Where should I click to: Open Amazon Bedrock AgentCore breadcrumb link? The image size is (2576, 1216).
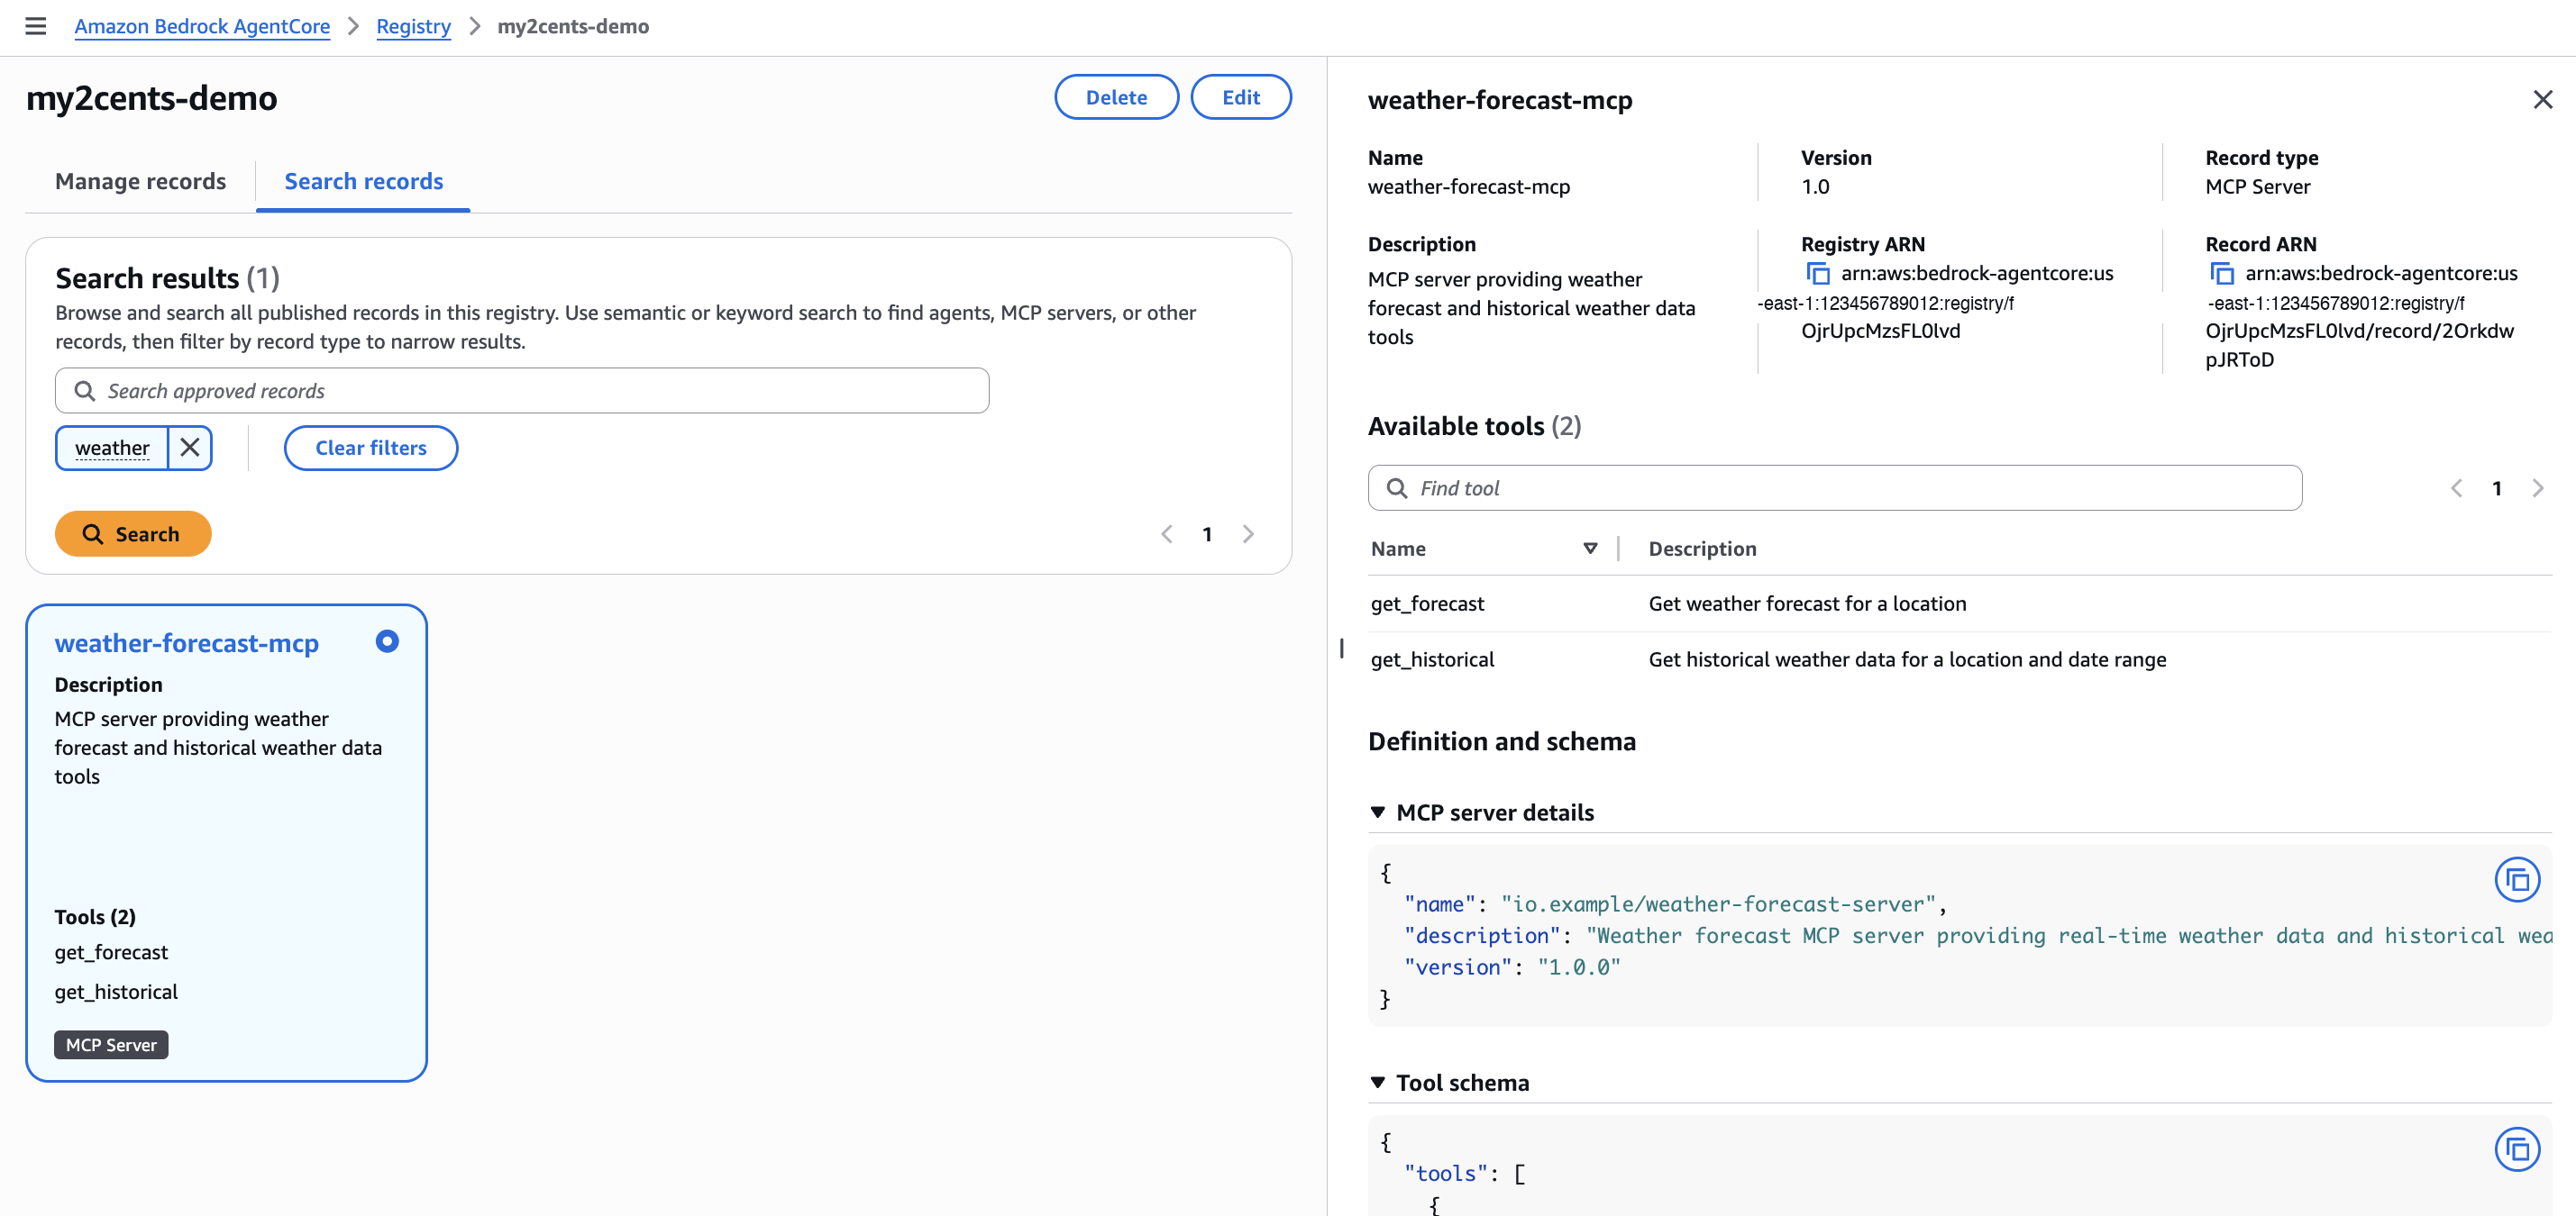tap(202, 26)
